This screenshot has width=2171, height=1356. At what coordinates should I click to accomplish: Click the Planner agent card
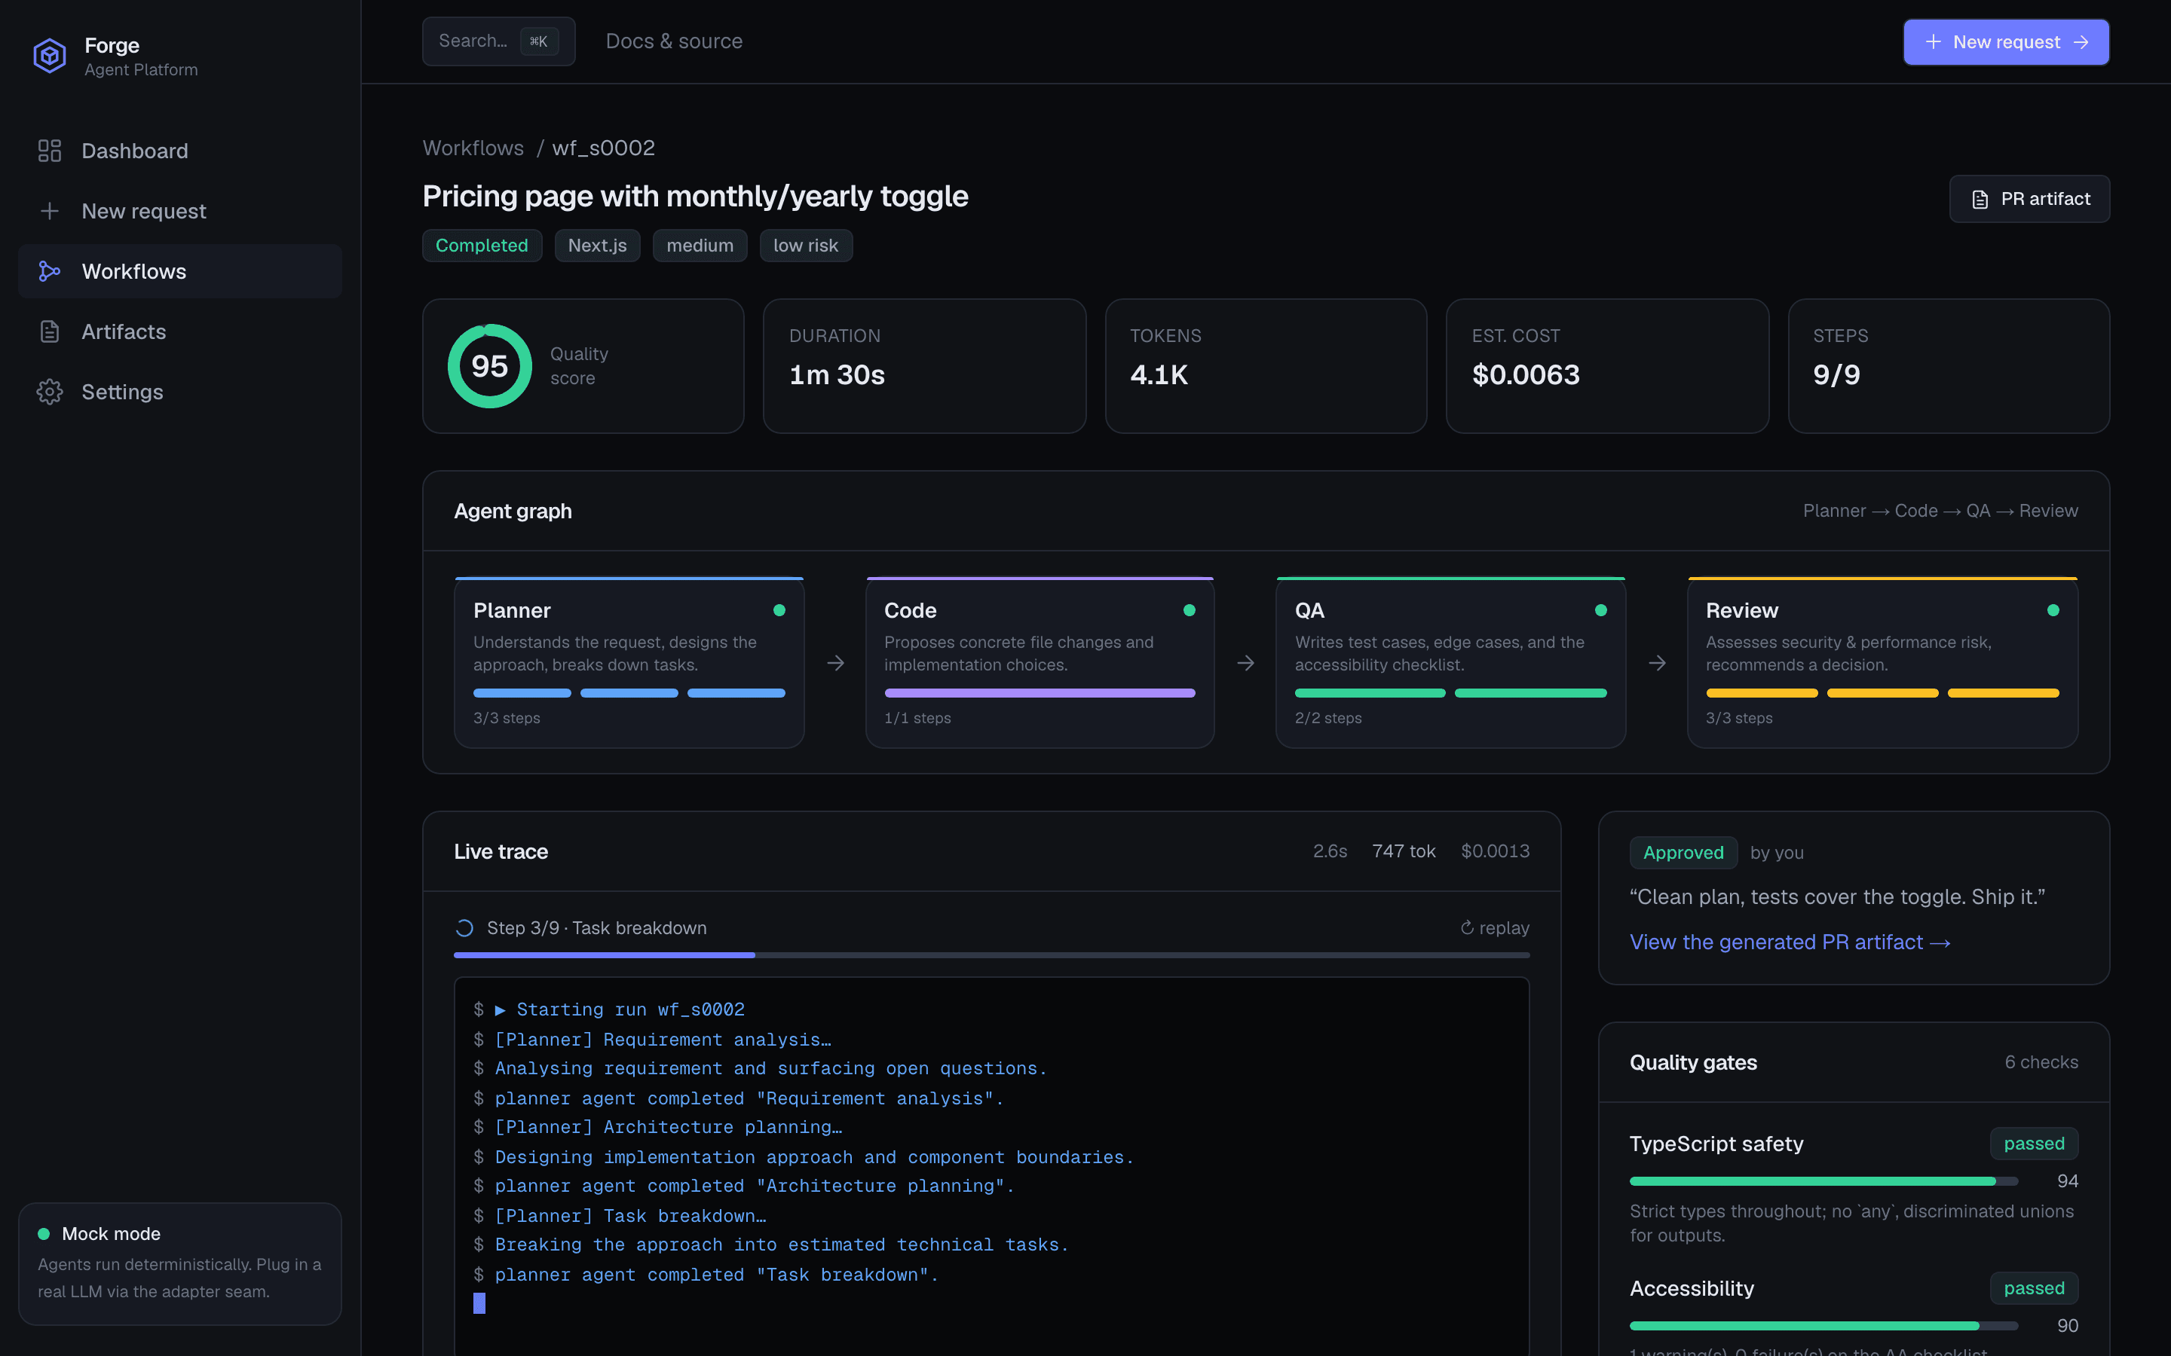coord(629,662)
